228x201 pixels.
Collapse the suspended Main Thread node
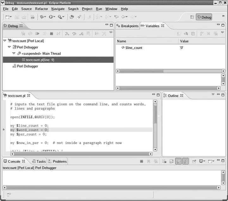(14, 53)
